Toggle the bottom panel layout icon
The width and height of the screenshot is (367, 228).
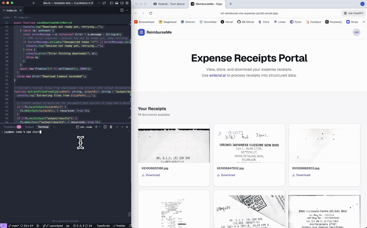tap(117, 3)
